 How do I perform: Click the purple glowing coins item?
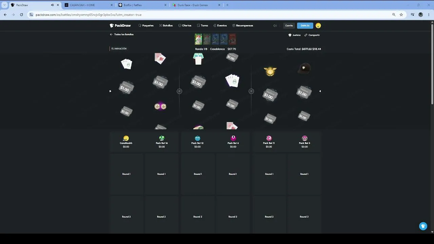point(160,106)
